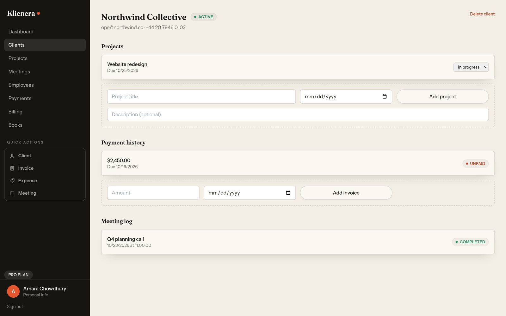Open the In progress status dropdown
This screenshot has height=316, width=506.
click(471, 67)
